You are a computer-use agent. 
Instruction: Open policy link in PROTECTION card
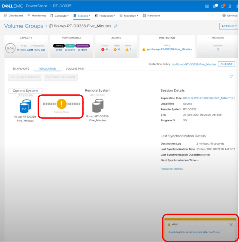pyautogui.click(x=169, y=49)
